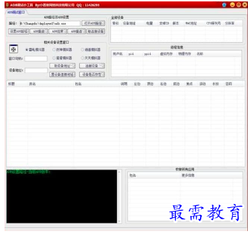Click the crosshair window-picker icon
The width and height of the screenshot is (248, 233).
tap(14, 49)
